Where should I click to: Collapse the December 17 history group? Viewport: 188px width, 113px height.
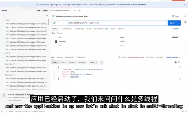click(x=3, y=64)
